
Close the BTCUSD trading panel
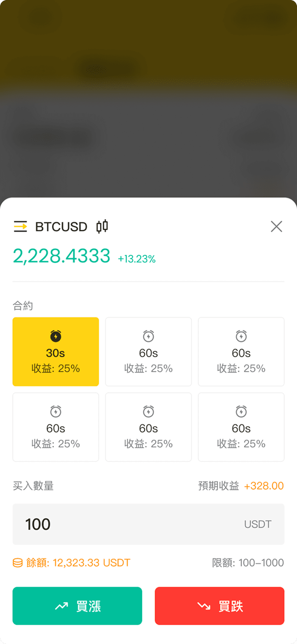pyautogui.click(x=276, y=226)
